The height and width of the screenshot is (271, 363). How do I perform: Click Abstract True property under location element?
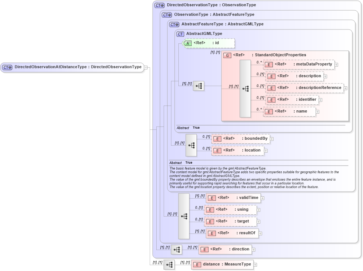pyautogui.click(x=181, y=163)
